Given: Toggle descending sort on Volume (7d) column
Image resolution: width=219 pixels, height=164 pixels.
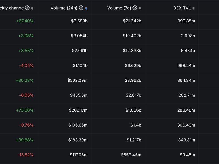Looking at the screenshot, I should [139, 8].
